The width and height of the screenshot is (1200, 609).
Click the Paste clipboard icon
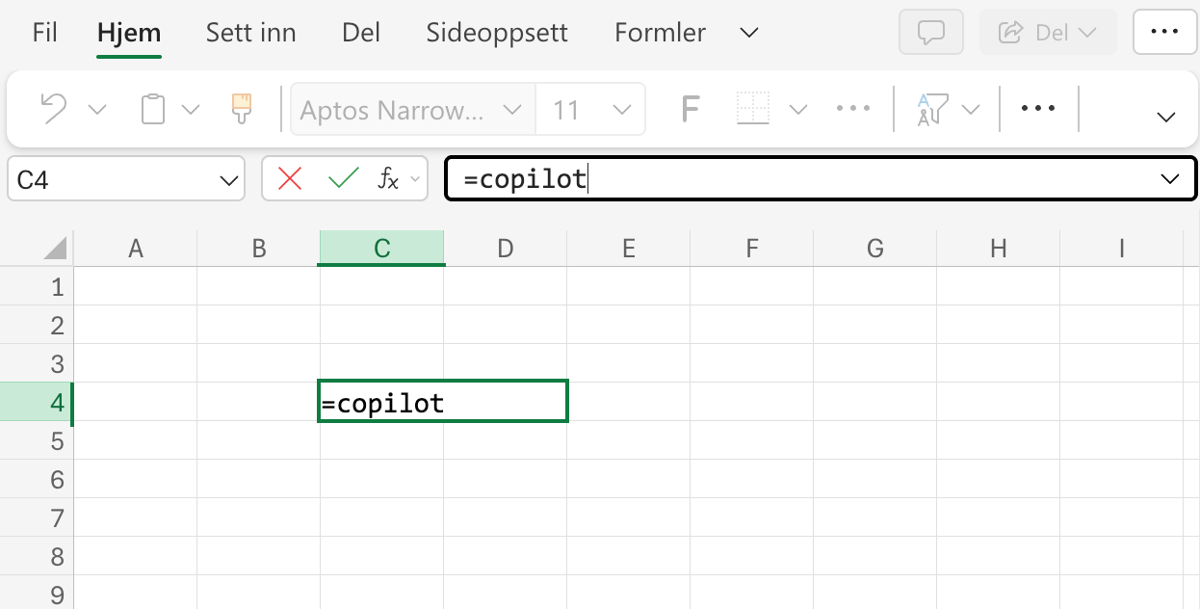coord(153,109)
